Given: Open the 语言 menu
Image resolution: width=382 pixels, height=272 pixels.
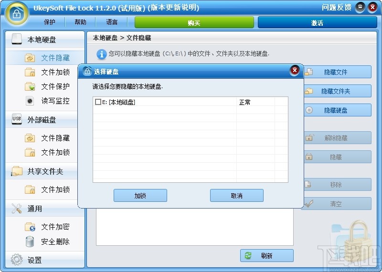Looking at the screenshot, I should pos(112,22).
